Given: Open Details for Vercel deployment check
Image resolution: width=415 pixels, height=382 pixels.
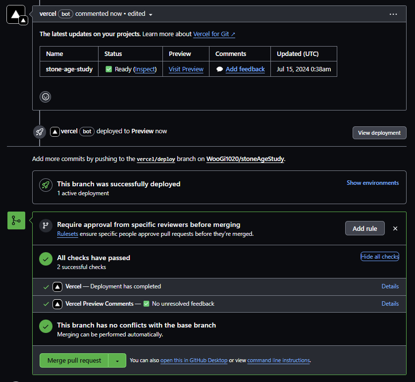Looking at the screenshot, I should tap(390, 286).
